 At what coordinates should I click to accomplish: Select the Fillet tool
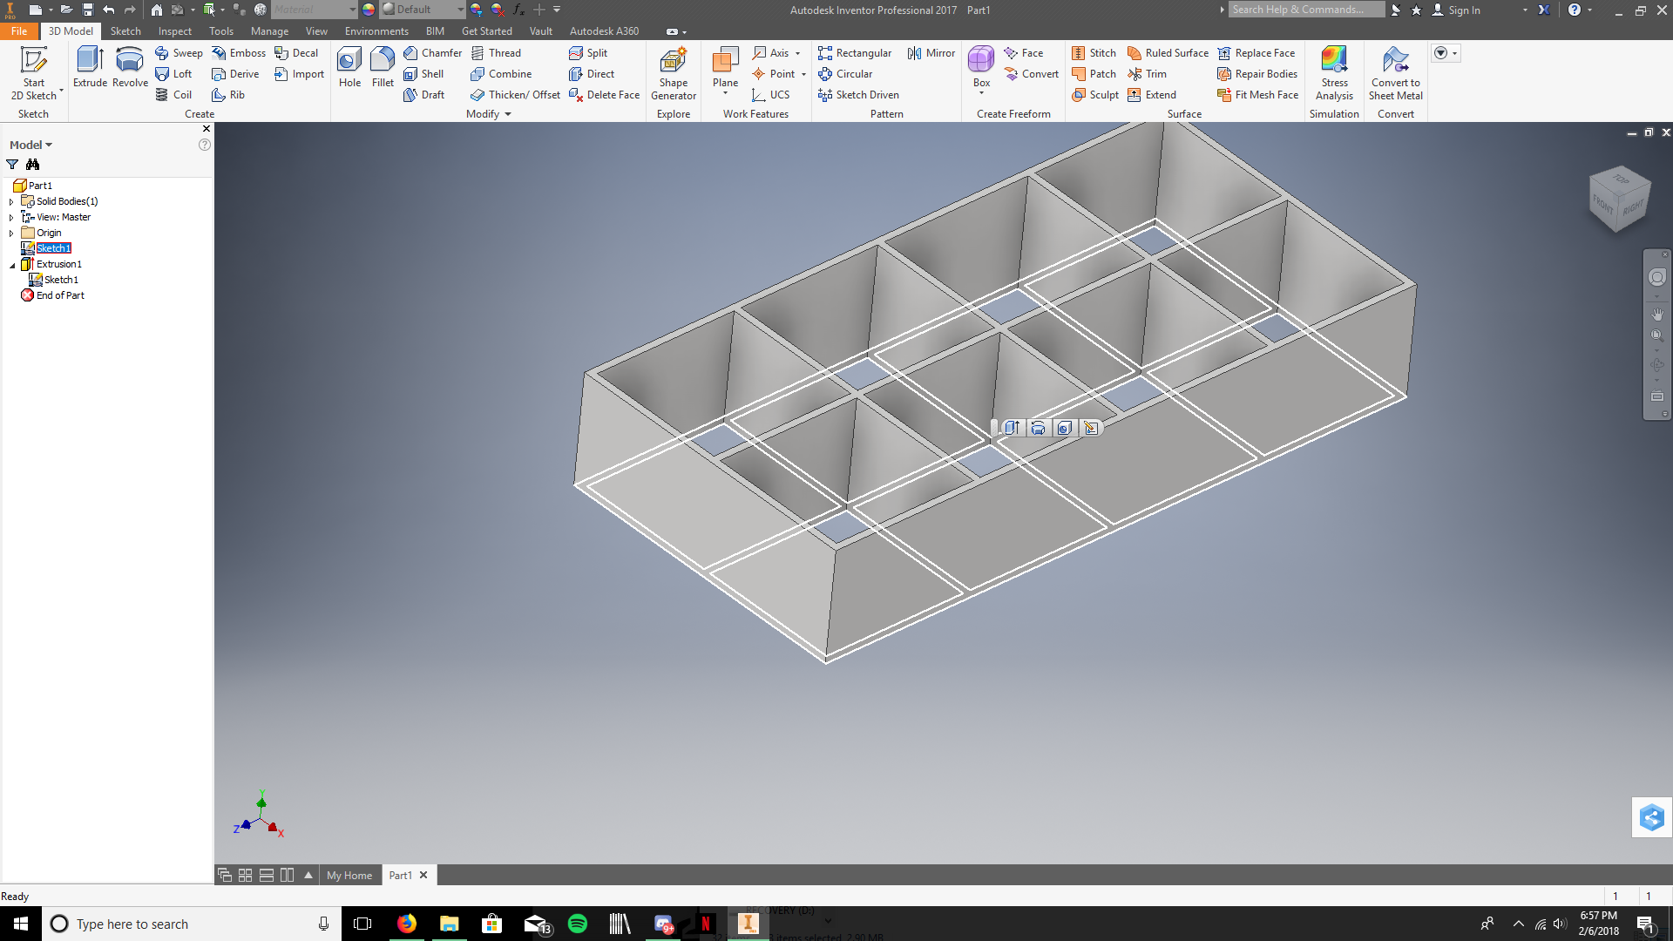(383, 67)
